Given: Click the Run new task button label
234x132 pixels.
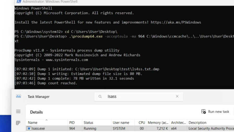Looking at the screenshot, I should [218, 112].
